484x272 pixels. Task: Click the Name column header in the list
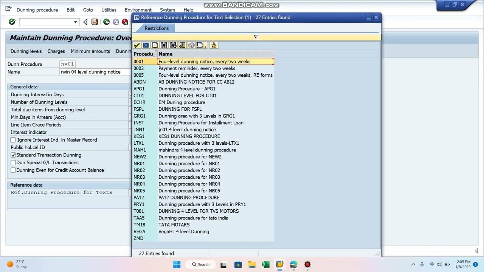coord(216,54)
